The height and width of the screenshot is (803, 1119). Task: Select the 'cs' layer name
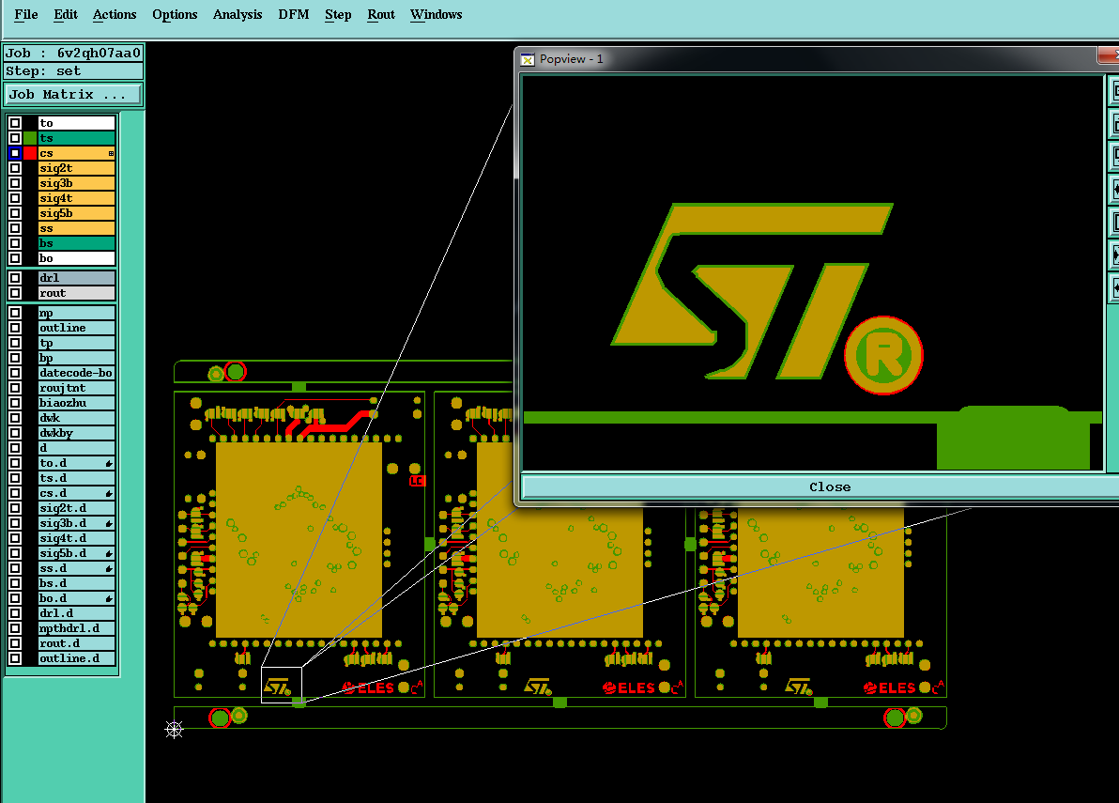76,153
